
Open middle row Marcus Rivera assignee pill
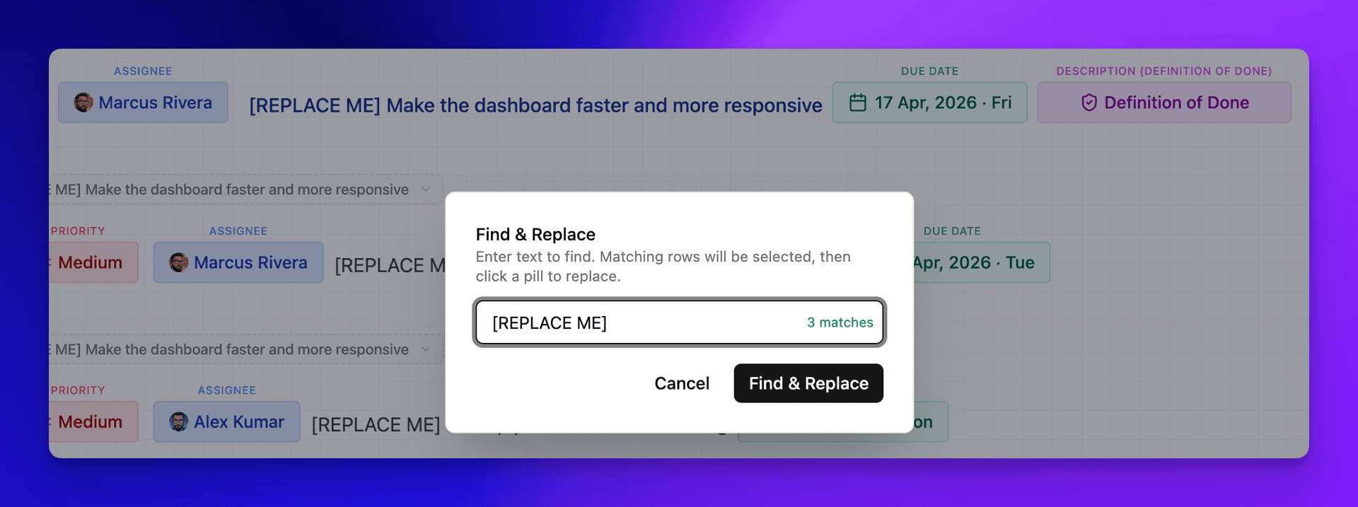click(238, 262)
